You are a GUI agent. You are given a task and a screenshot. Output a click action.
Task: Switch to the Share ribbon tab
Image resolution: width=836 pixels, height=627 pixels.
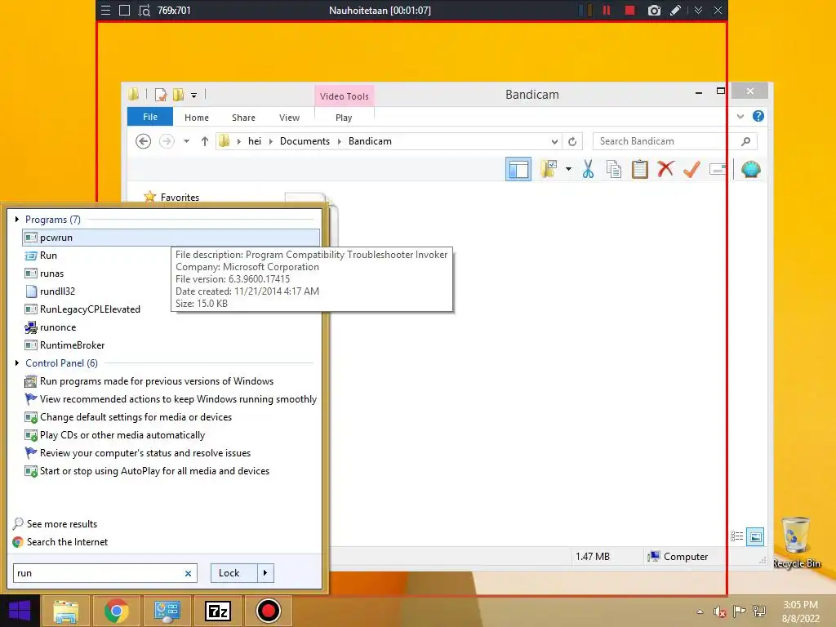coord(243,118)
